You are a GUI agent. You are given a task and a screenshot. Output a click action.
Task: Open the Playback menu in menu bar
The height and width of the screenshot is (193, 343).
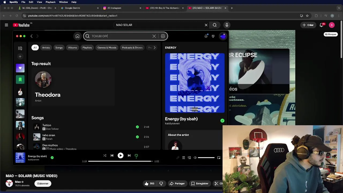click(50, 2)
